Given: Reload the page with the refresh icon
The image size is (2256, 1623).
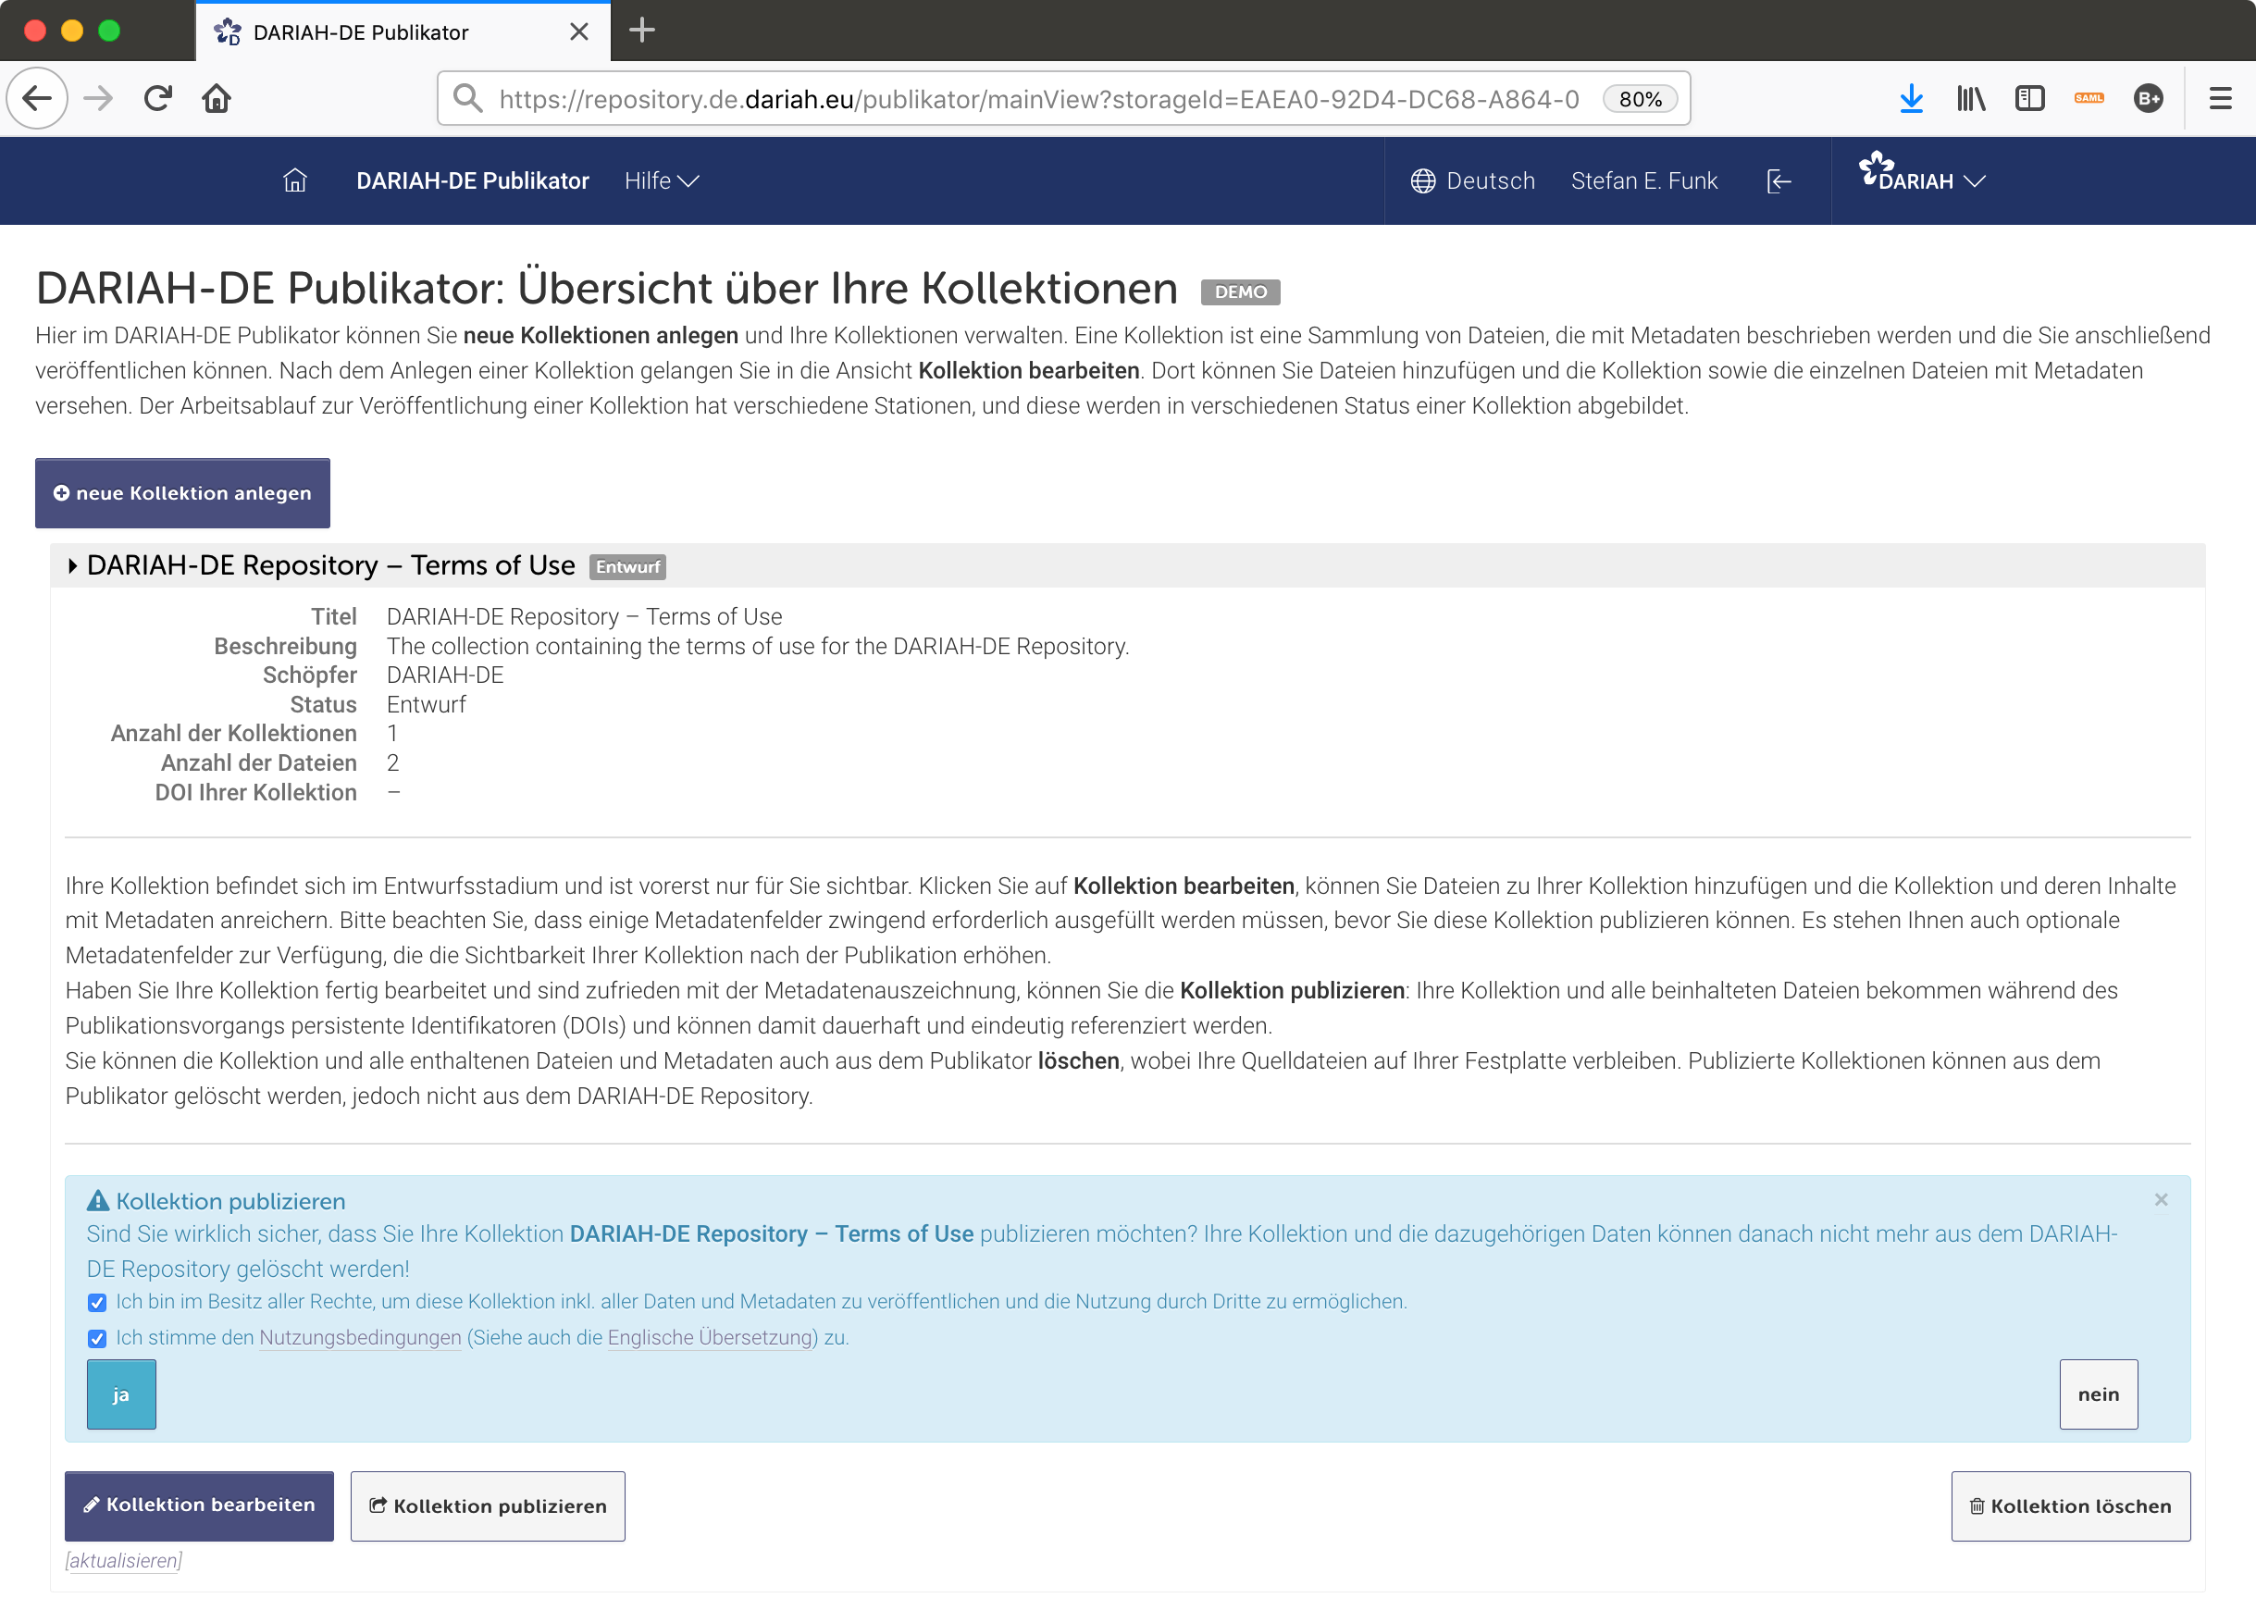Looking at the screenshot, I should point(157,97).
